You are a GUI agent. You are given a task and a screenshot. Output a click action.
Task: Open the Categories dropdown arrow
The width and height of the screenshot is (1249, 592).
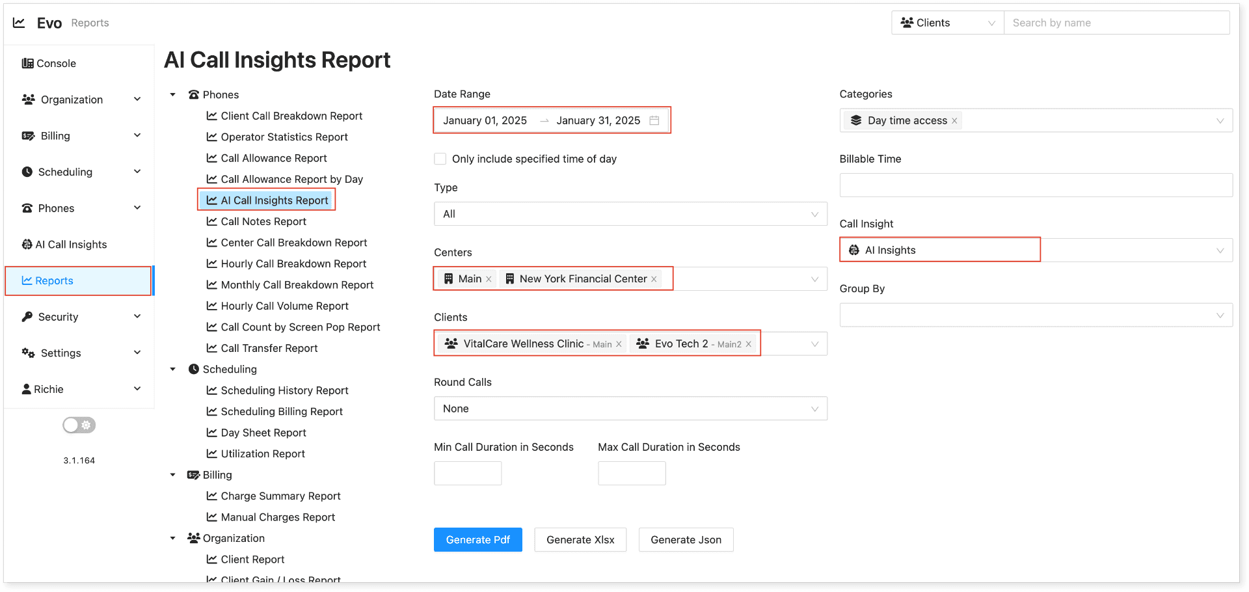pos(1220,121)
